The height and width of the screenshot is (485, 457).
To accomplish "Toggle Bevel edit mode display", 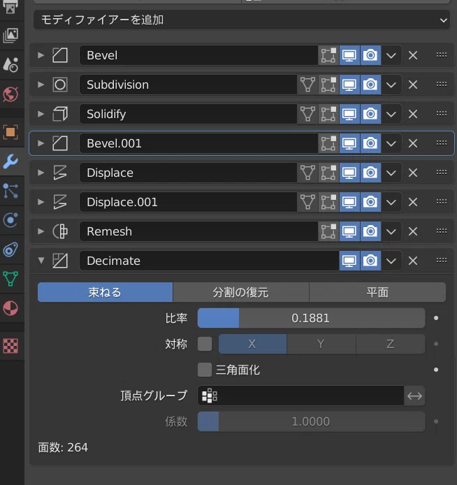I will pos(328,55).
